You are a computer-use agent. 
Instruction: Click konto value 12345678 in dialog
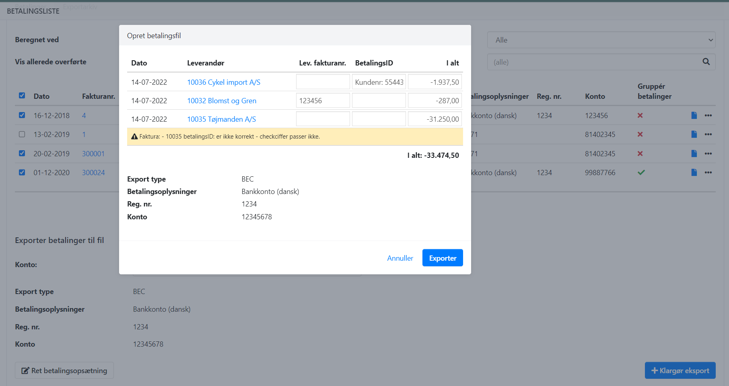pos(257,217)
